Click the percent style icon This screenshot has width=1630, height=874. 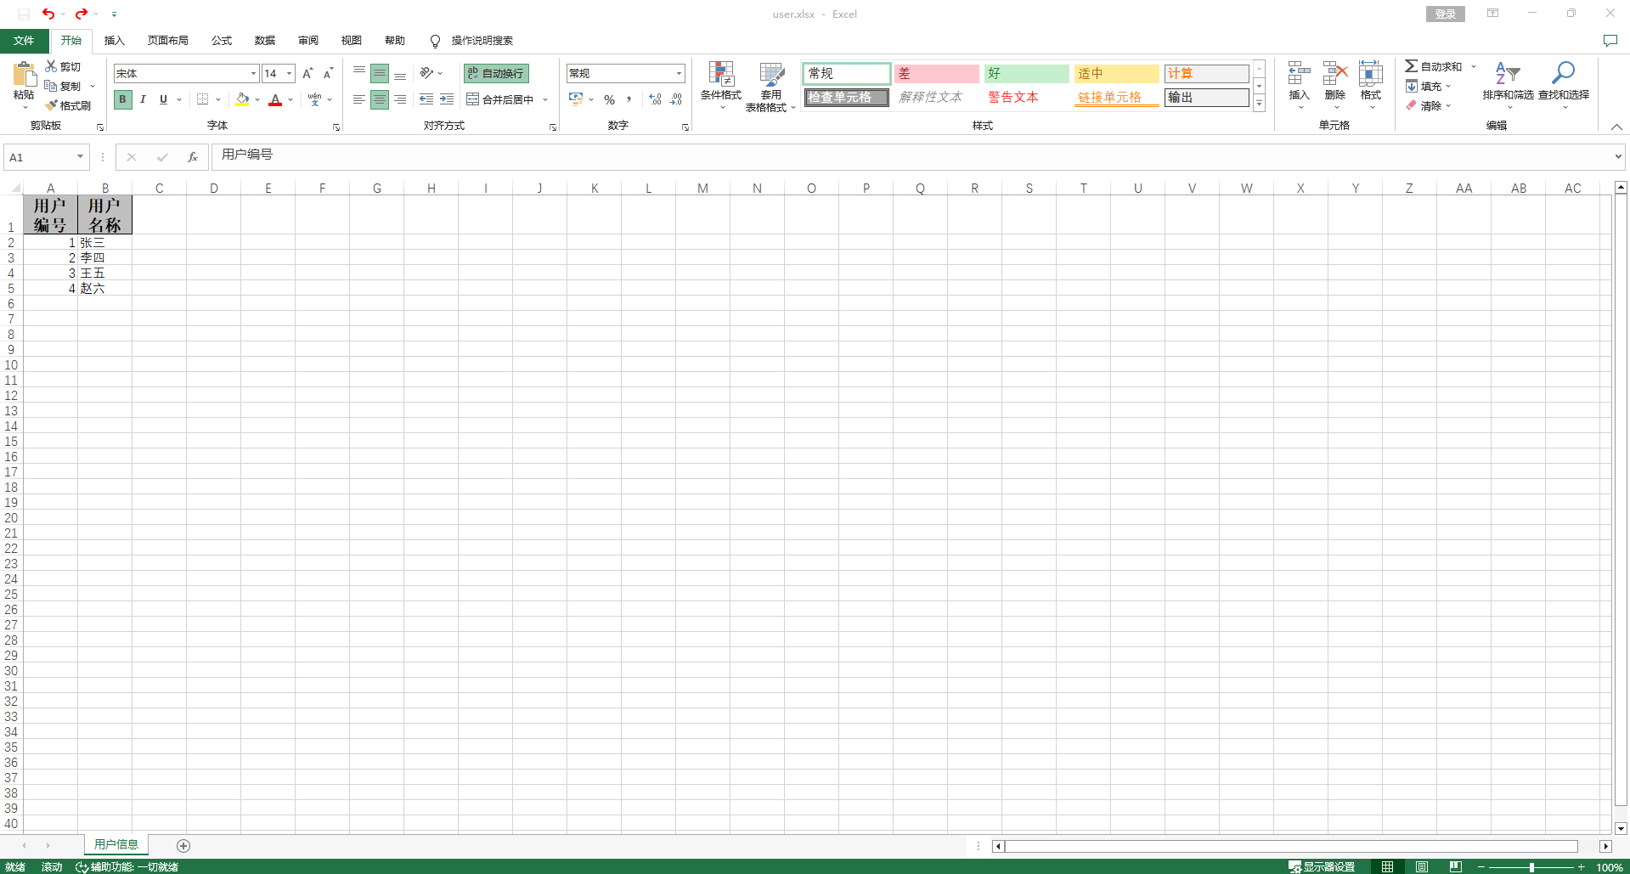coord(609,100)
